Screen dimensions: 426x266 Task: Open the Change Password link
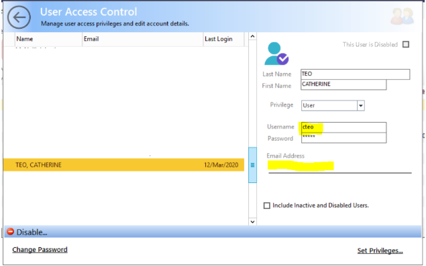coord(40,250)
